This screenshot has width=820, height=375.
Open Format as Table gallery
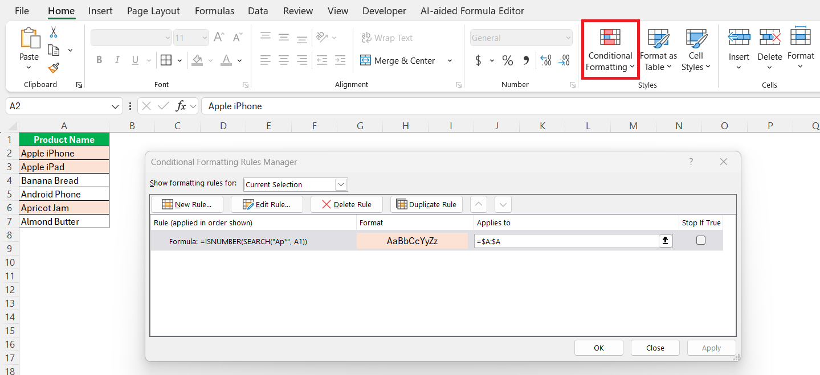658,50
